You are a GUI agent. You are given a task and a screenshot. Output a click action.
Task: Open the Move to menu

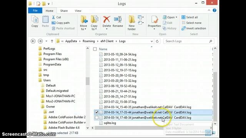(x=83, y=23)
